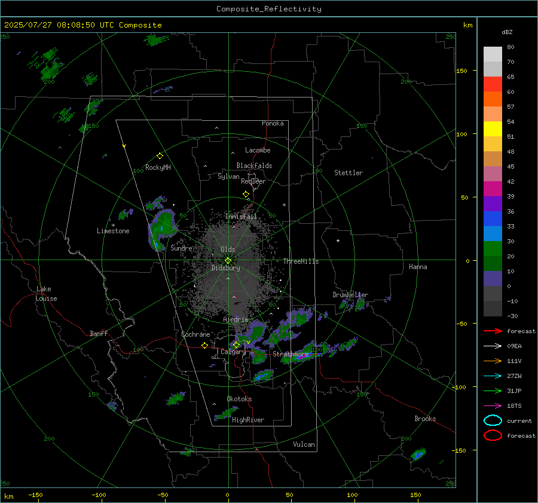Click the radar center marker at Olds
The width and height of the screenshot is (538, 503).
coord(228,261)
